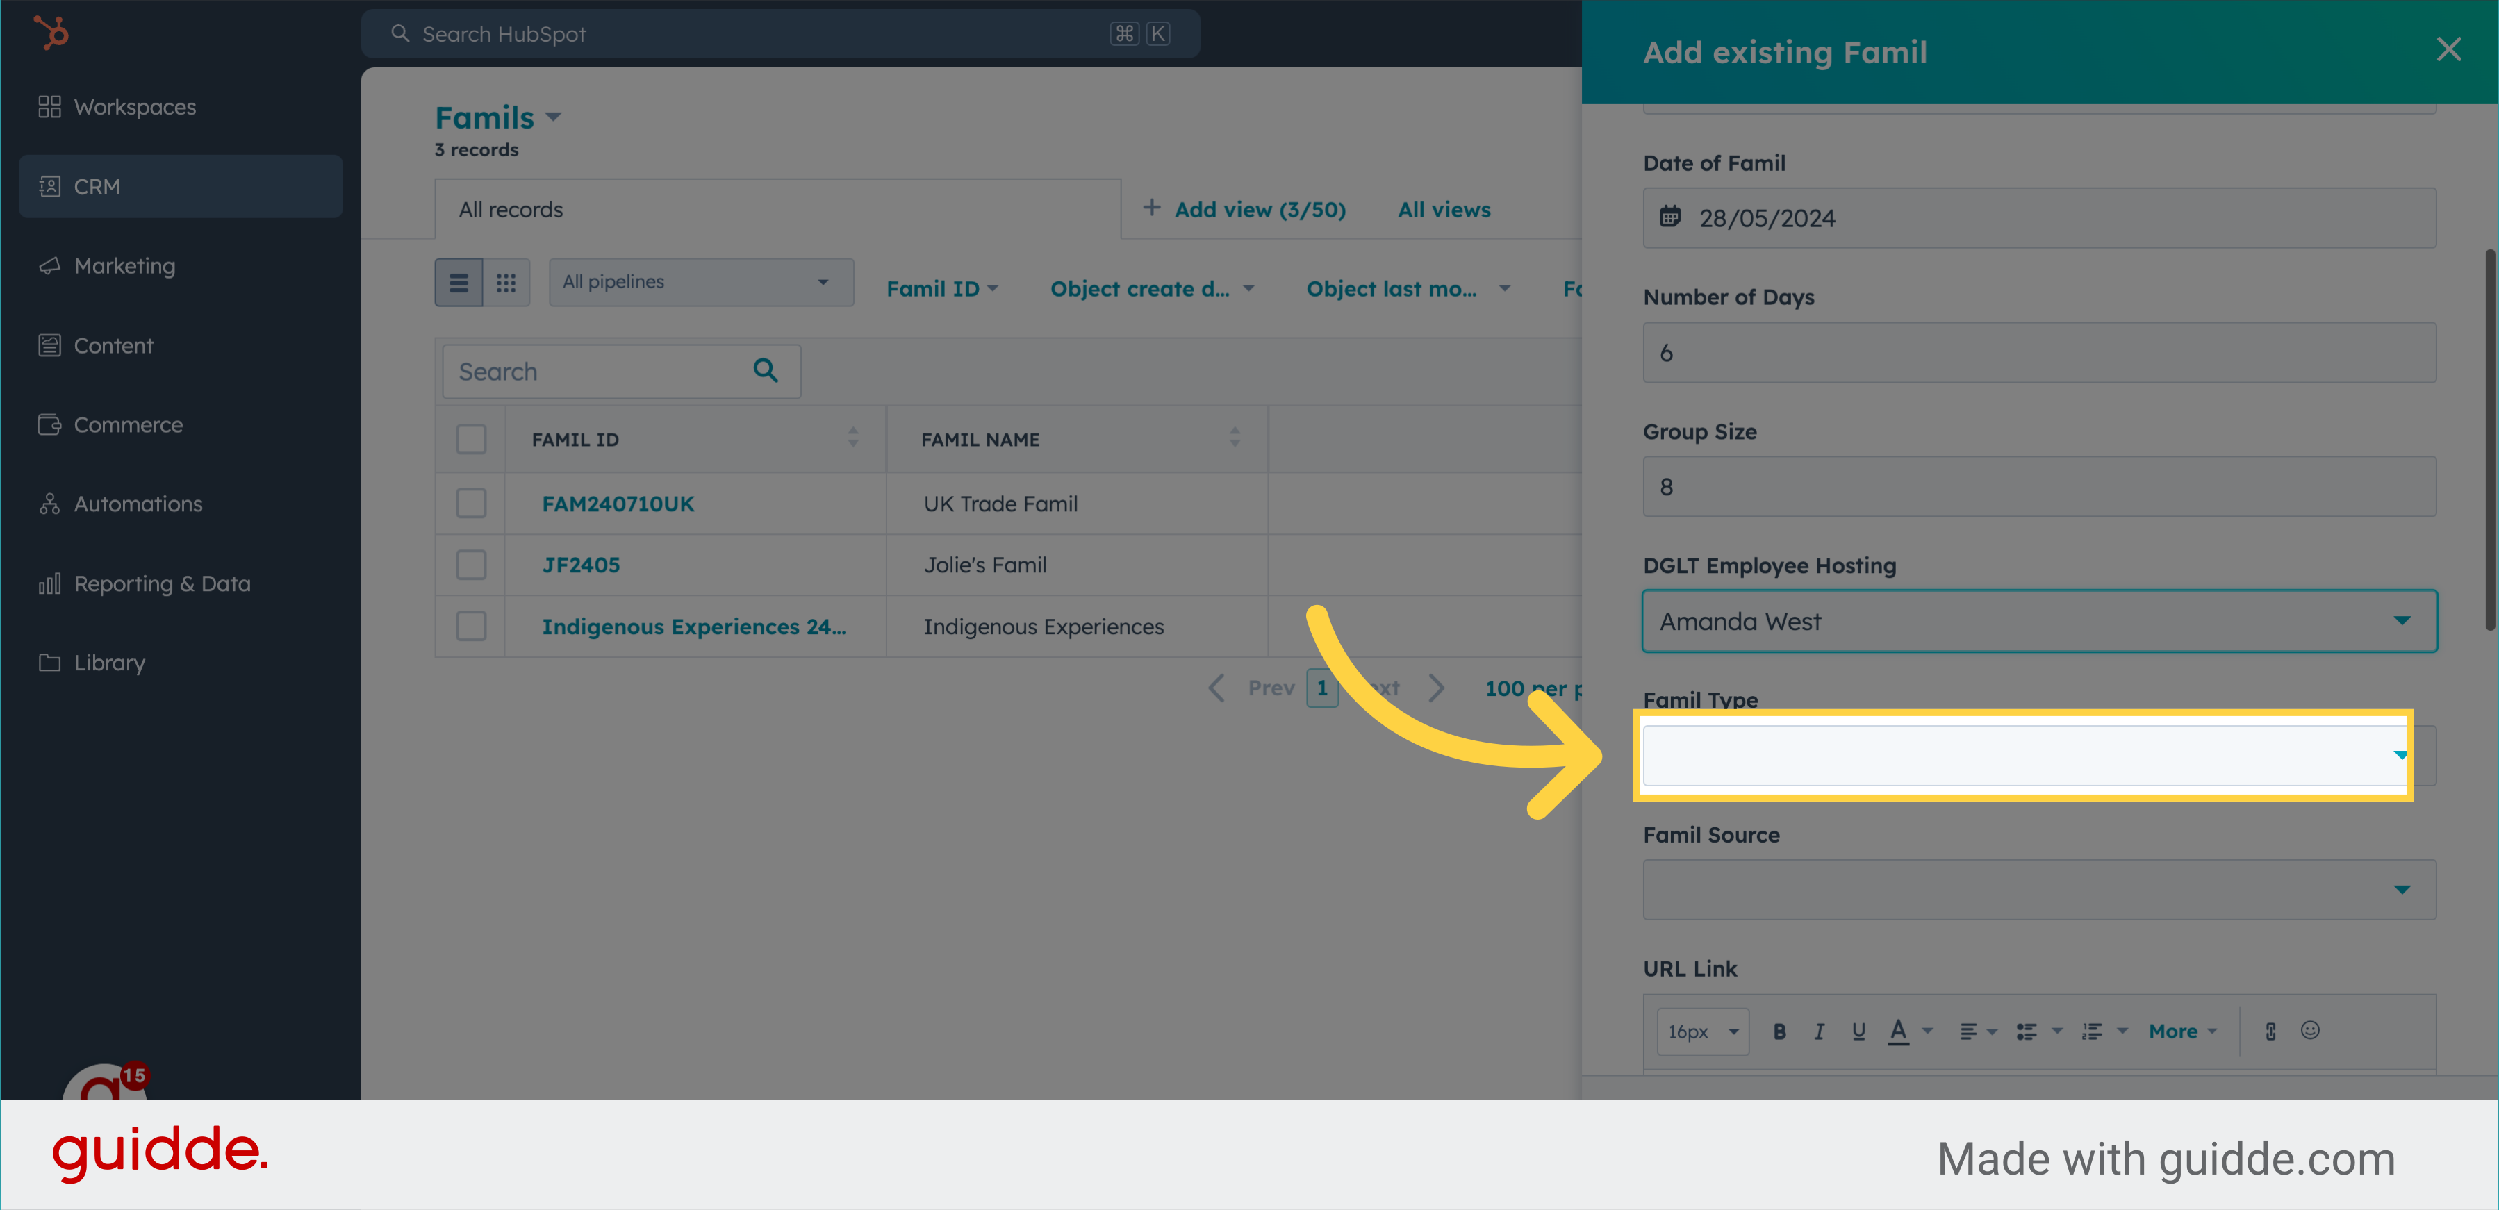Tick the select-all header checkbox

pos(472,439)
